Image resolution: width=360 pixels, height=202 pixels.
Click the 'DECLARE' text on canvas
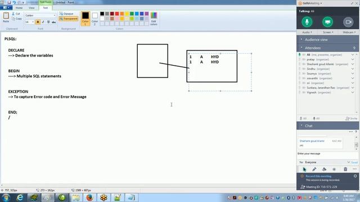coord(16,50)
